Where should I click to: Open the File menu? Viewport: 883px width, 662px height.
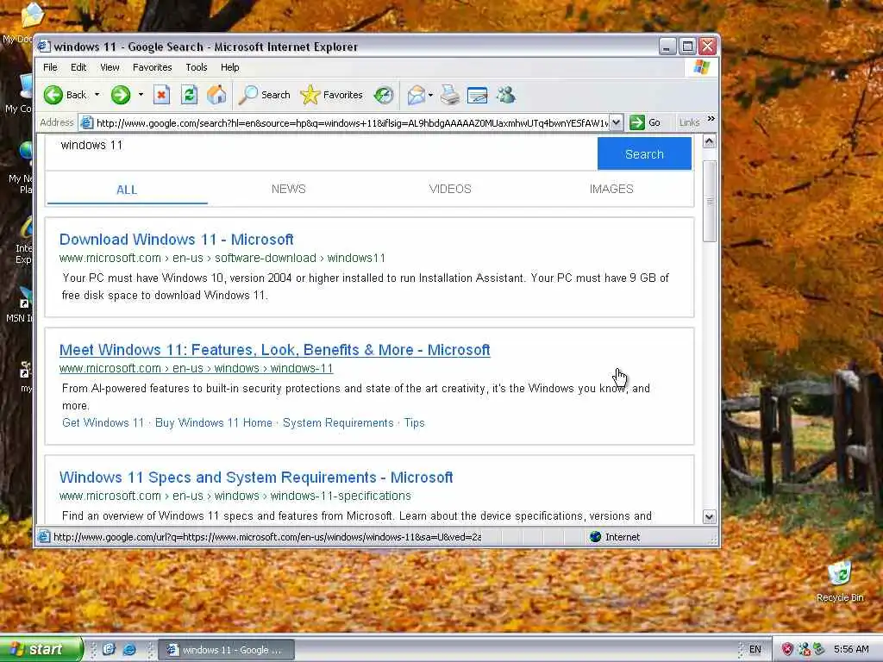tap(50, 67)
